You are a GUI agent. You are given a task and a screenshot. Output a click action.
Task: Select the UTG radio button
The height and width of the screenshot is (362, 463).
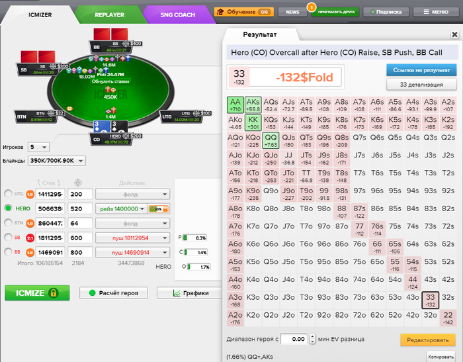click(x=8, y=193)
